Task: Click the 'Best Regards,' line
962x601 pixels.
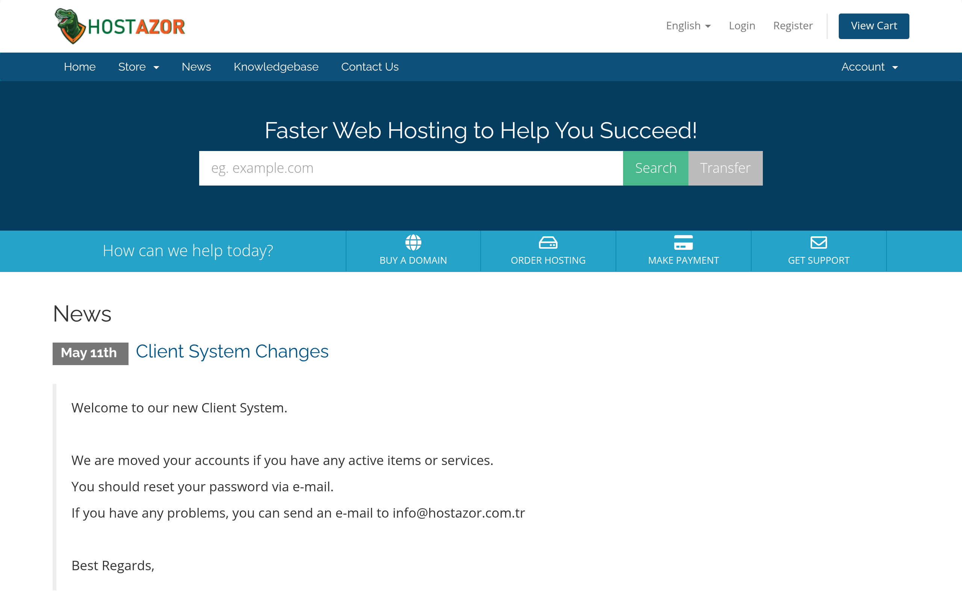Action: coord(113,565)
